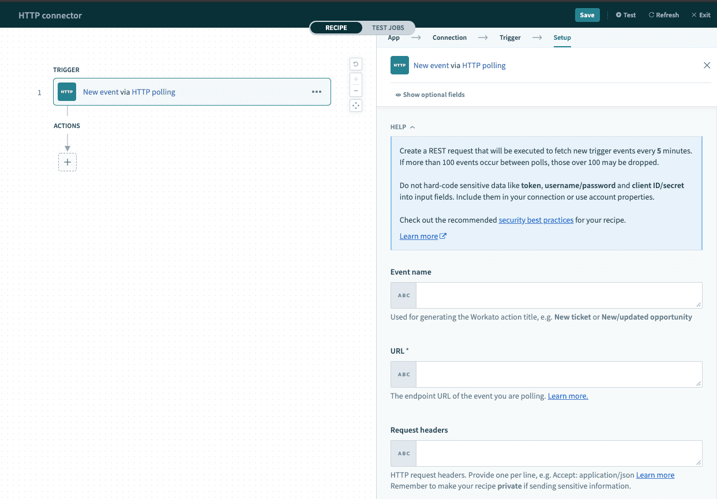
Task: Select the RECIPE view toggle
Action: (x=336, y=28)
